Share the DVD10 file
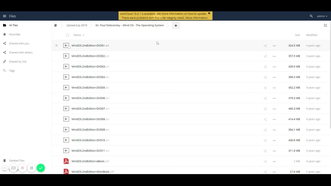This screenshot has height=186, width=331. [265, 140]
